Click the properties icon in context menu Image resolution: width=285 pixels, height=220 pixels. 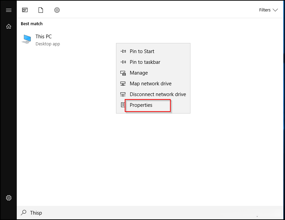(123, 105)
